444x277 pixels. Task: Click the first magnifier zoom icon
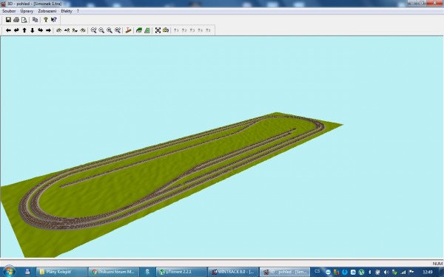coord(93,30)
